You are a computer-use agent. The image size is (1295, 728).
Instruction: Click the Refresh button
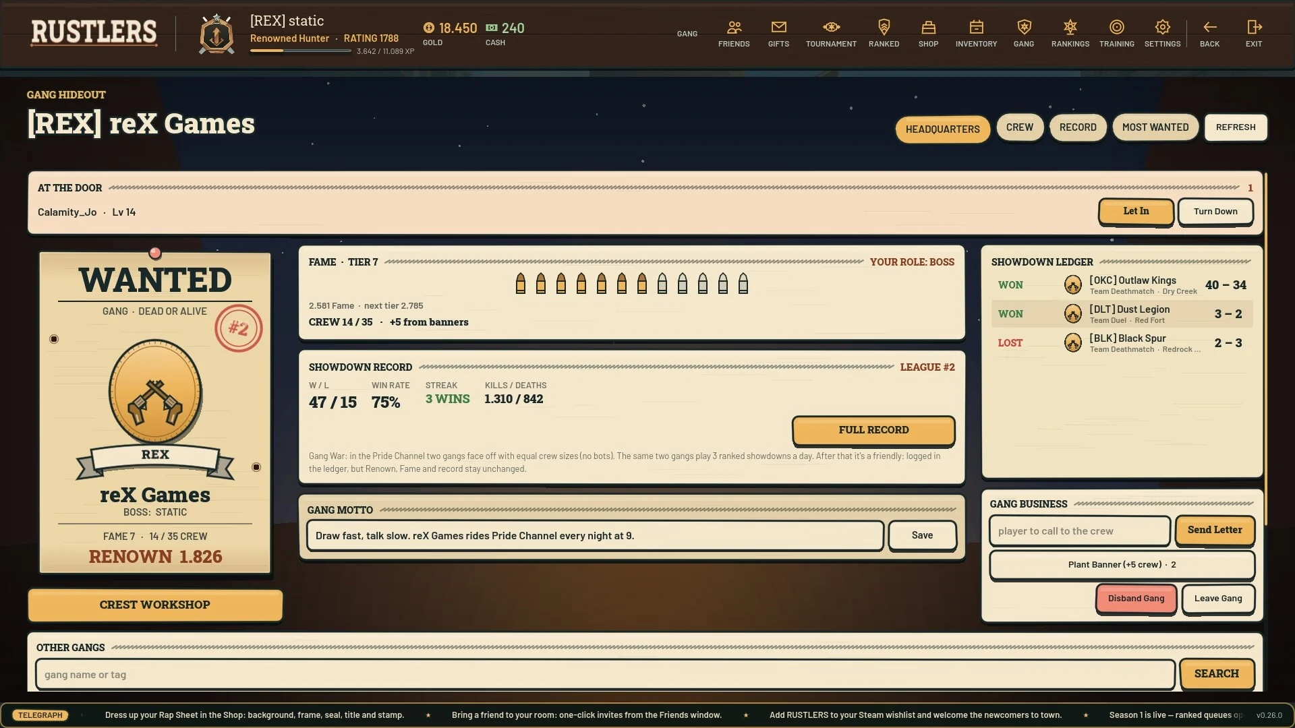(1236, 127)
